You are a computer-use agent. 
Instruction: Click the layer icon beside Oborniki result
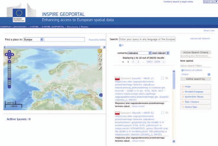click(167, 113)
